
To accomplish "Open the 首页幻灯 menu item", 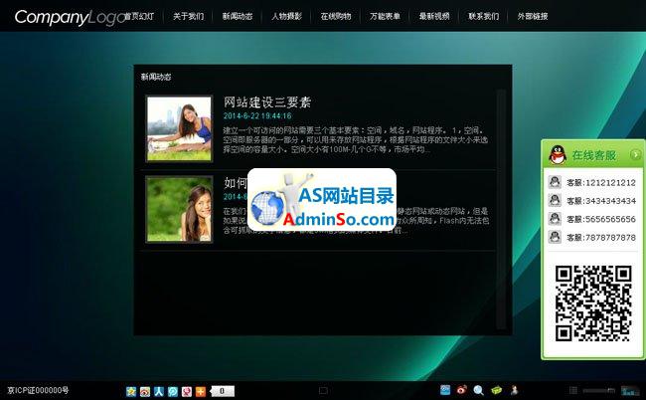I will pos(140,16).
